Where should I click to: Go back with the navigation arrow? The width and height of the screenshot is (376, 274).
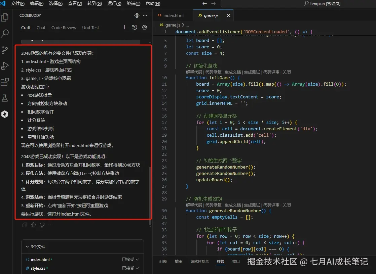coord(204,3)
